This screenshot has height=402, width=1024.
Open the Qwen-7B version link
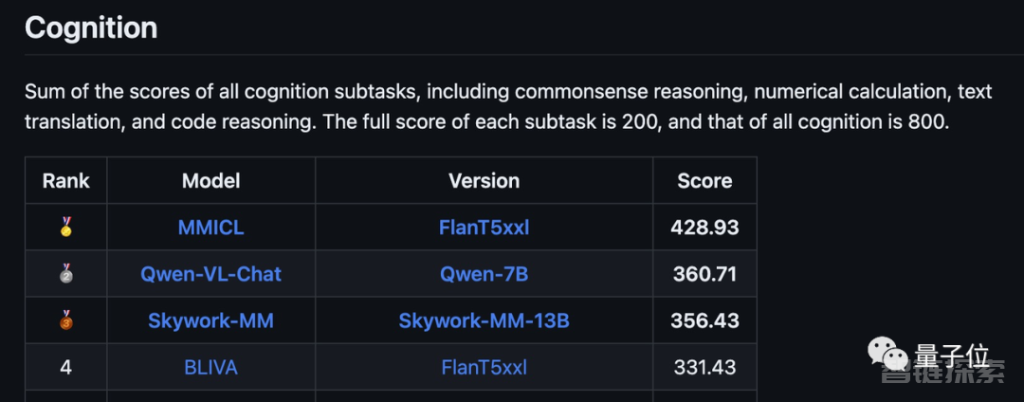[x=484, y=274]
